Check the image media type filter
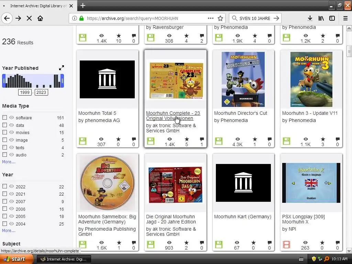352x264 pixels. tap(4, 140)
